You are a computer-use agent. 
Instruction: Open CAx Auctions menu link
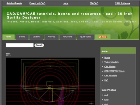click(x=111, y=76)
